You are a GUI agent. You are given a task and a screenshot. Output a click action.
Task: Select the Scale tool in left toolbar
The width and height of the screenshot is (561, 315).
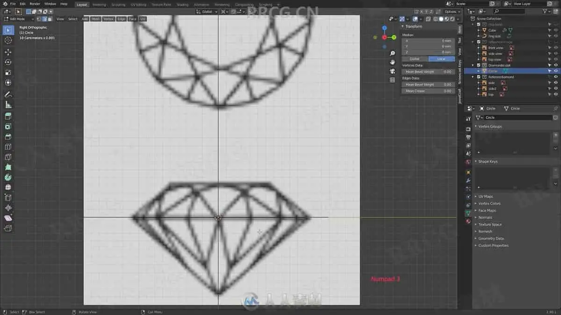(8, 72)
